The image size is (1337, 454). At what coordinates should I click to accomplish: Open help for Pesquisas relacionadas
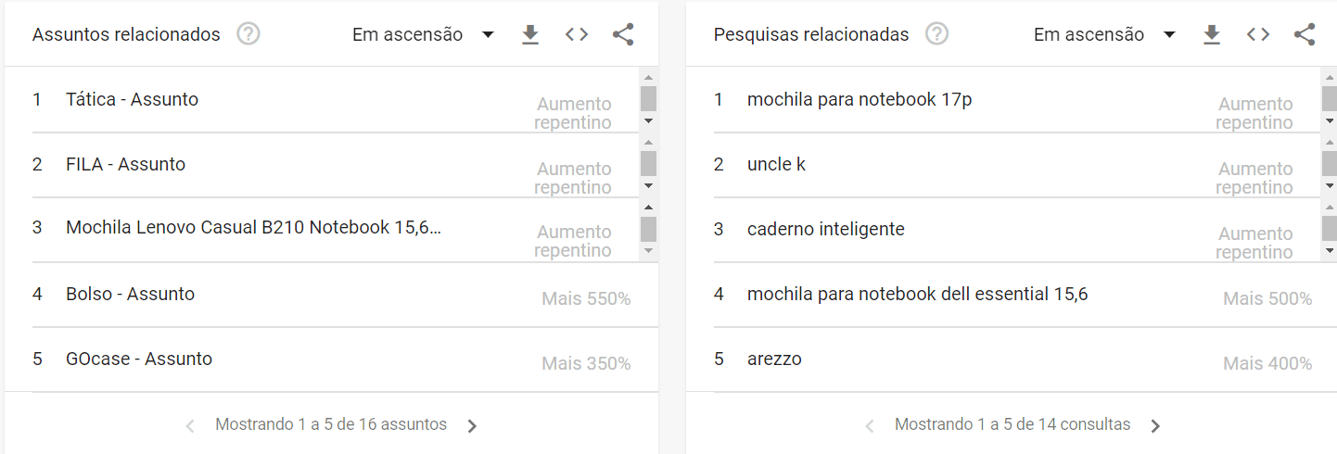pyautogui.click(x=937, y=34)
